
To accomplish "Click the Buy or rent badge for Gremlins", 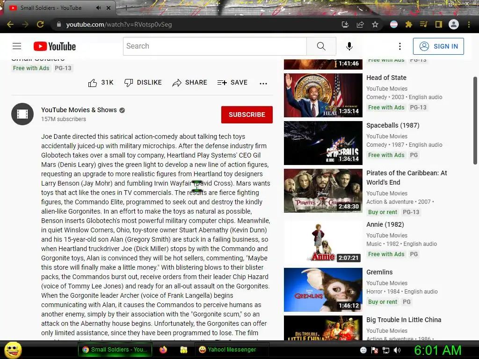I will 383,302.
